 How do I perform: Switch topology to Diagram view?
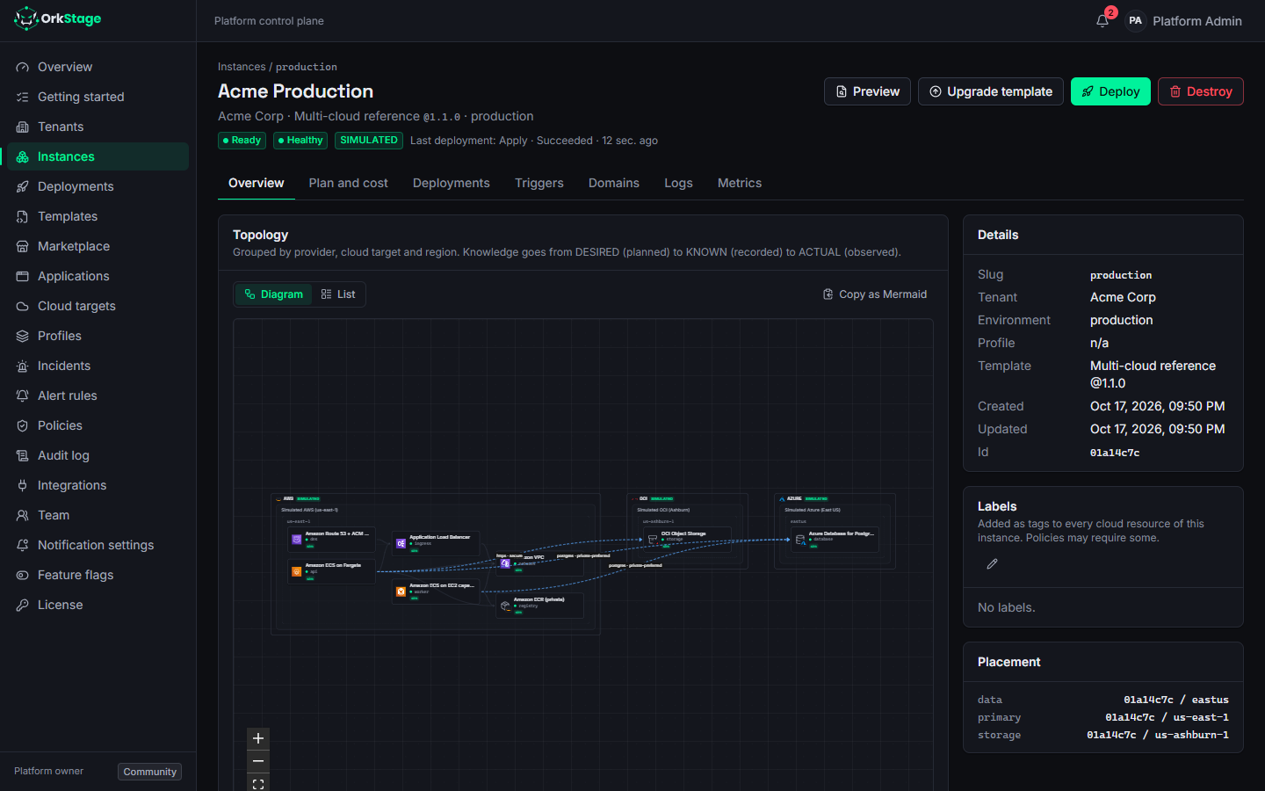pos(273,294)
